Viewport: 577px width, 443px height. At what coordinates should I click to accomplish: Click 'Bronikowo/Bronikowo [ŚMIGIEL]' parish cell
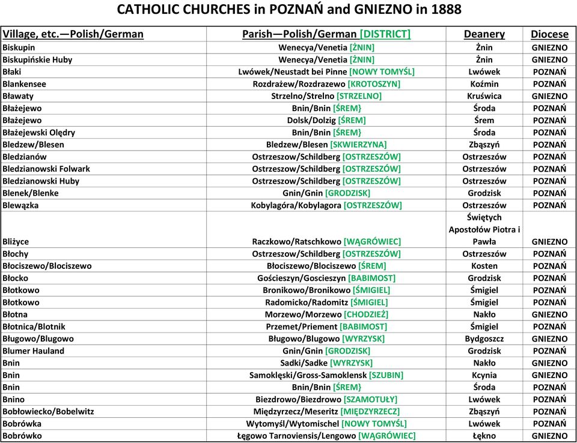click(x=326, y=290)
